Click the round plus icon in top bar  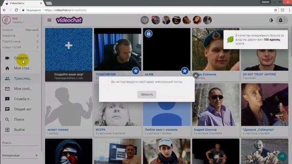tap(145, 20)
